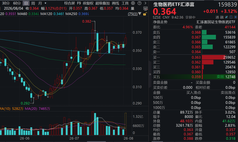Click the 0.292 low price marker
This screenshot has width=238, height=142.
(x=25, y=103)
